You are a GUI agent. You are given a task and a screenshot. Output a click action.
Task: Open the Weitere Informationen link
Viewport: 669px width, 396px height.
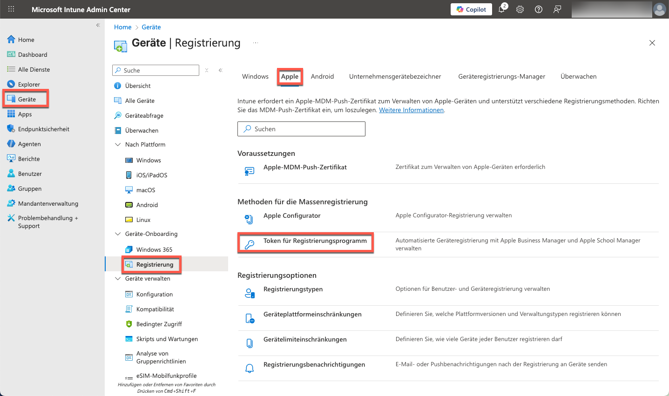point(411,110)
